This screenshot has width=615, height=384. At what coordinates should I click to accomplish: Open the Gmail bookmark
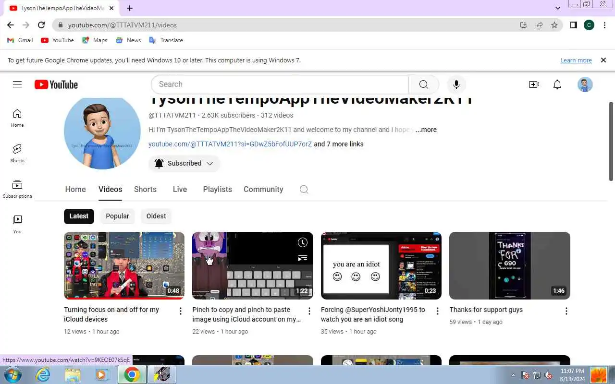(x=20, y=40)
